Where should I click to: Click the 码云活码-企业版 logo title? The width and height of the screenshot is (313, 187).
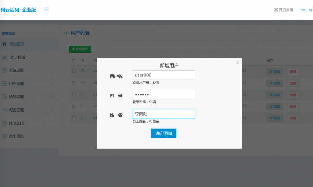[x=18, y=10]
